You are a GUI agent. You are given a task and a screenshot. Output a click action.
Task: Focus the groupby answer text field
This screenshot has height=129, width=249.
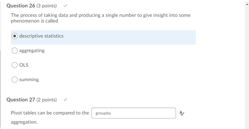point(134,113)
